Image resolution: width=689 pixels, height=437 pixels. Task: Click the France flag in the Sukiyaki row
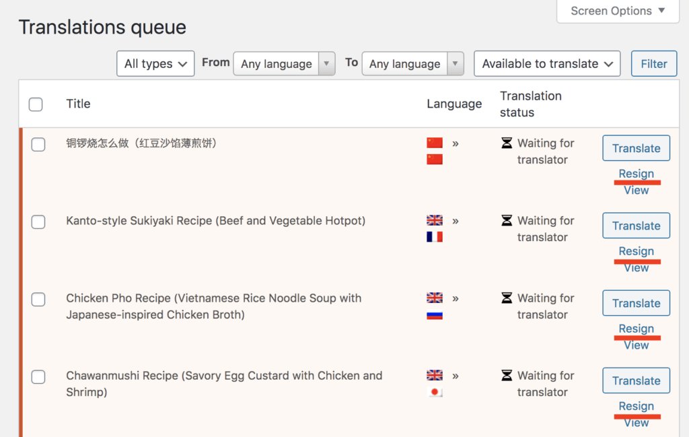coord(434,236)
